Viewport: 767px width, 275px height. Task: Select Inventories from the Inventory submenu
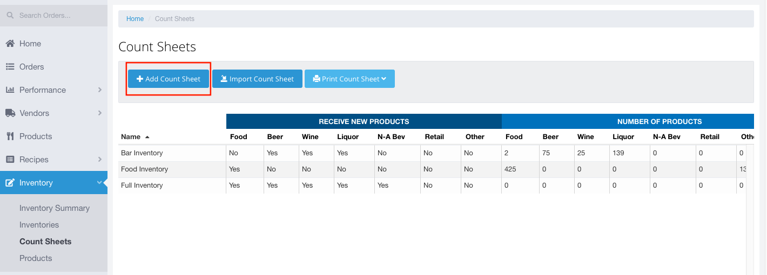(39, 225)
